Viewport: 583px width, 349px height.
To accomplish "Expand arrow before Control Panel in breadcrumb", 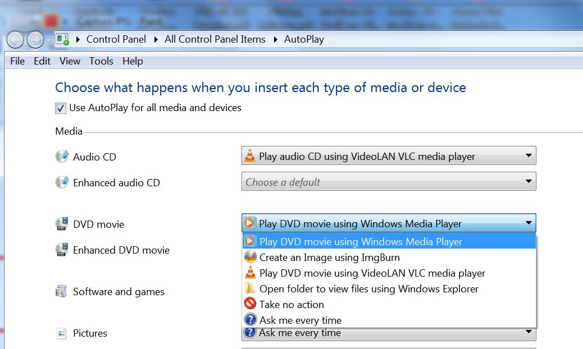I will pyautogui.click(x=78, y=39).
